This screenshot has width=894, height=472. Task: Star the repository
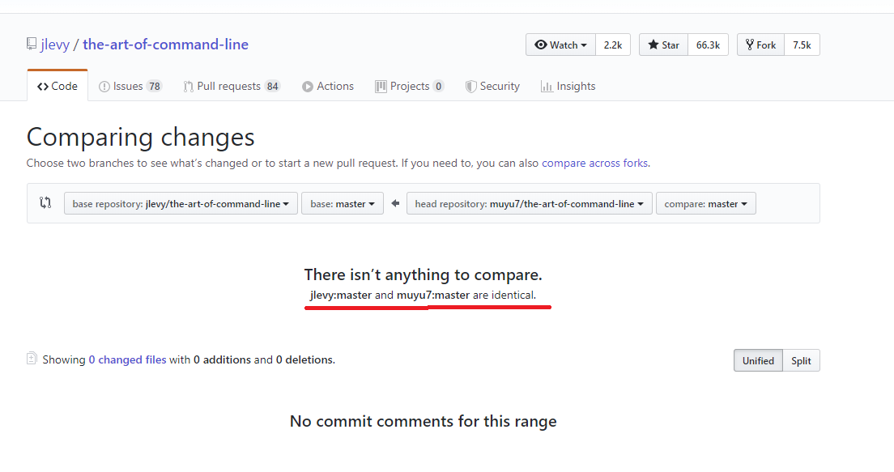(663, 45)
